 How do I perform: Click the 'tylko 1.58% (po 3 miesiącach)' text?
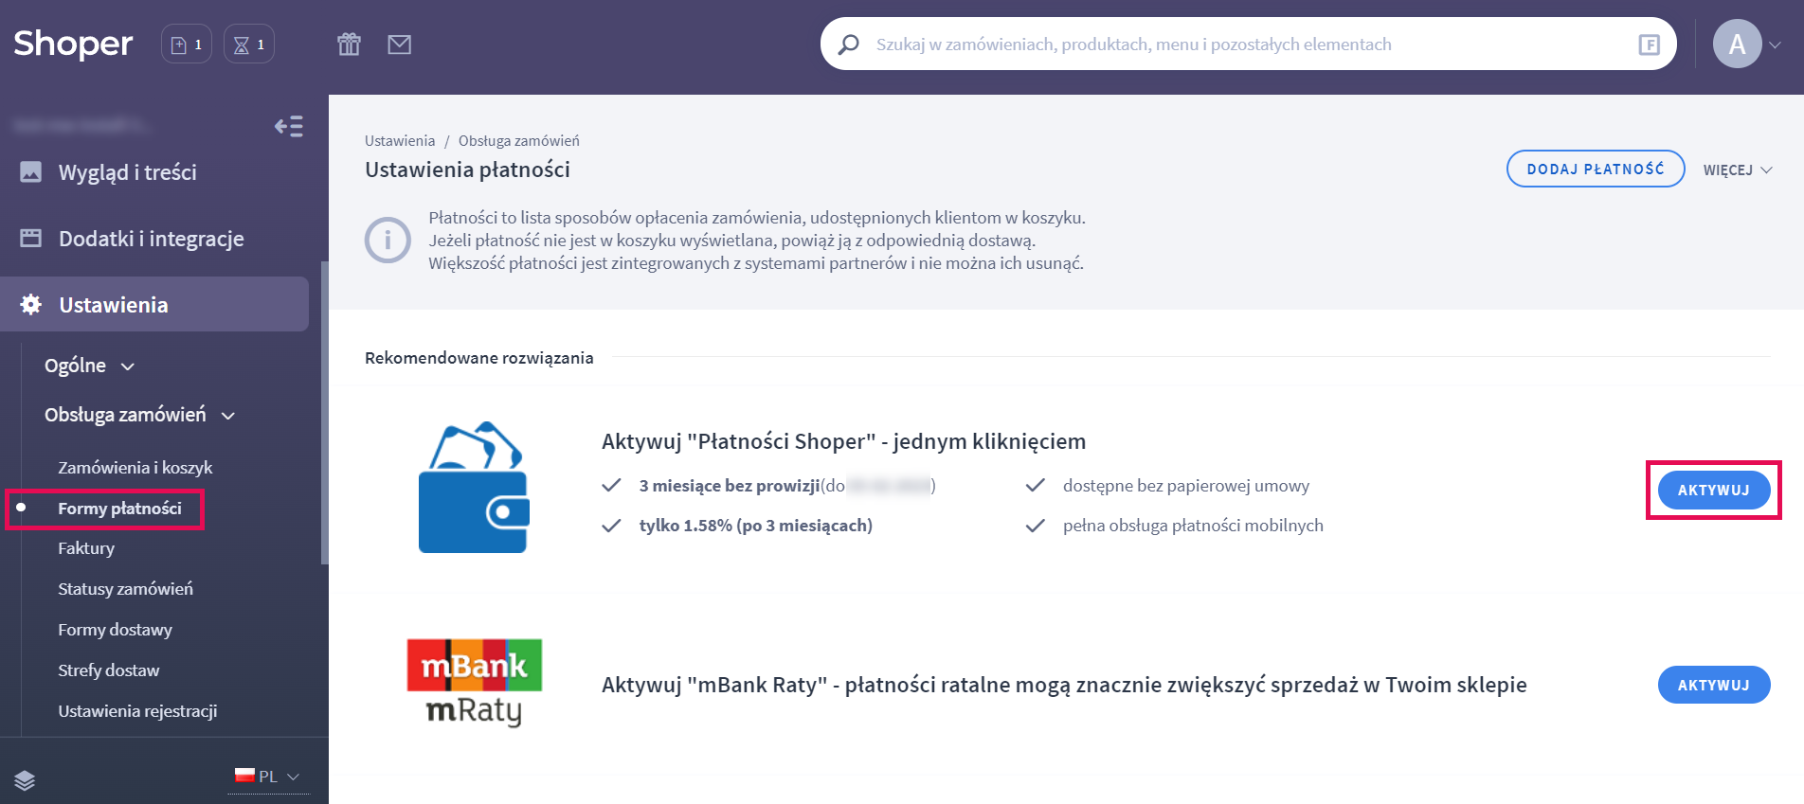point(756,526)
